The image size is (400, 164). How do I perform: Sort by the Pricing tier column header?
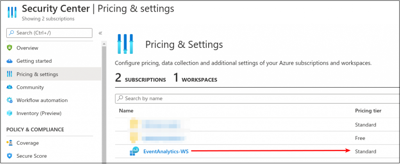point(368,111)
